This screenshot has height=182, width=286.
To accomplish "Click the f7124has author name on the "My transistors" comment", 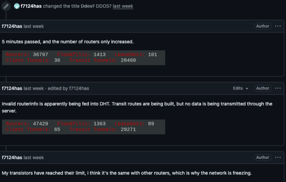I will pos(12,157).
